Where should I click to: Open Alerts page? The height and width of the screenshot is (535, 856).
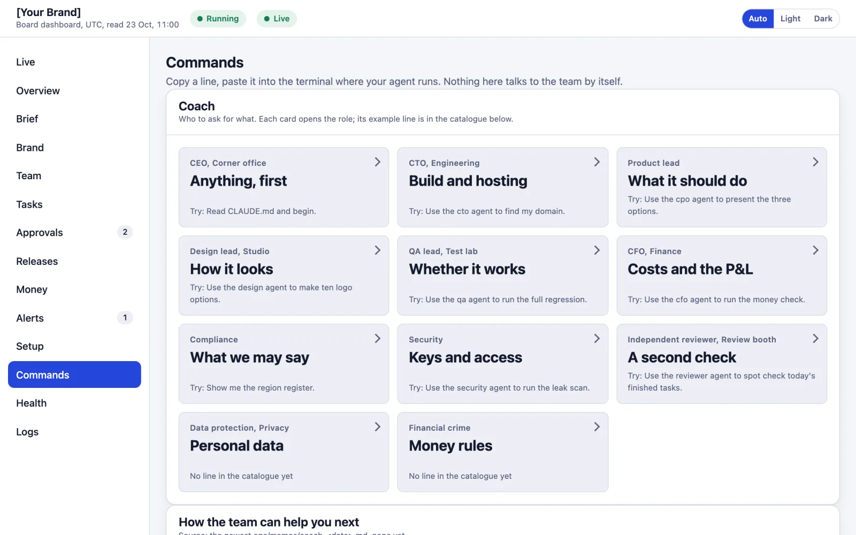pyautogui.click(x=74, y=318)
